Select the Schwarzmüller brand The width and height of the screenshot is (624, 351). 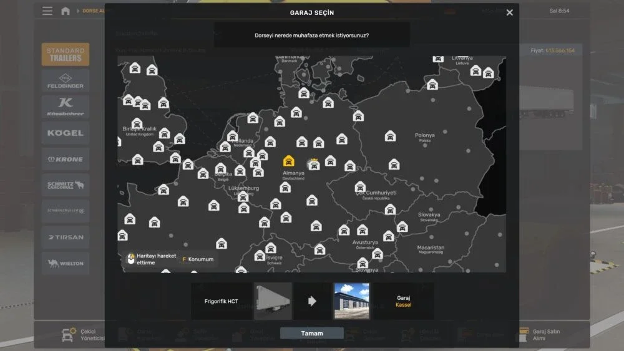[66, 211]
